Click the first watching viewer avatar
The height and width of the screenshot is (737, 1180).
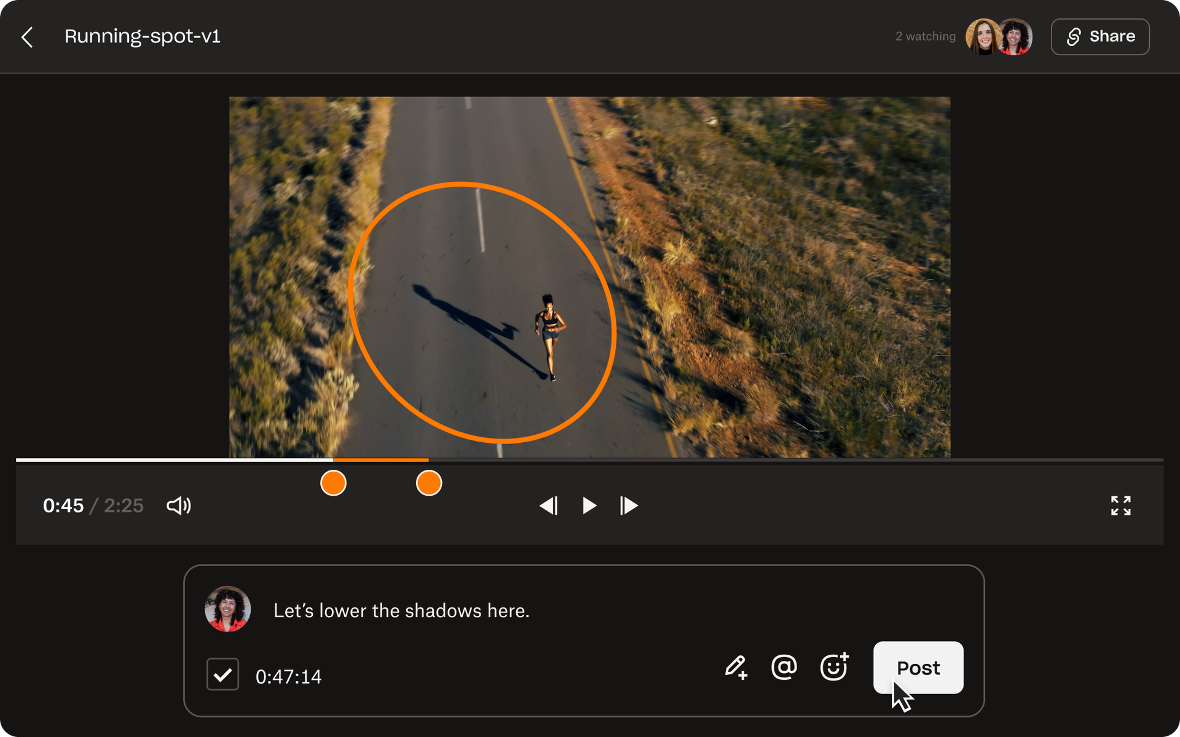[982, 37]
